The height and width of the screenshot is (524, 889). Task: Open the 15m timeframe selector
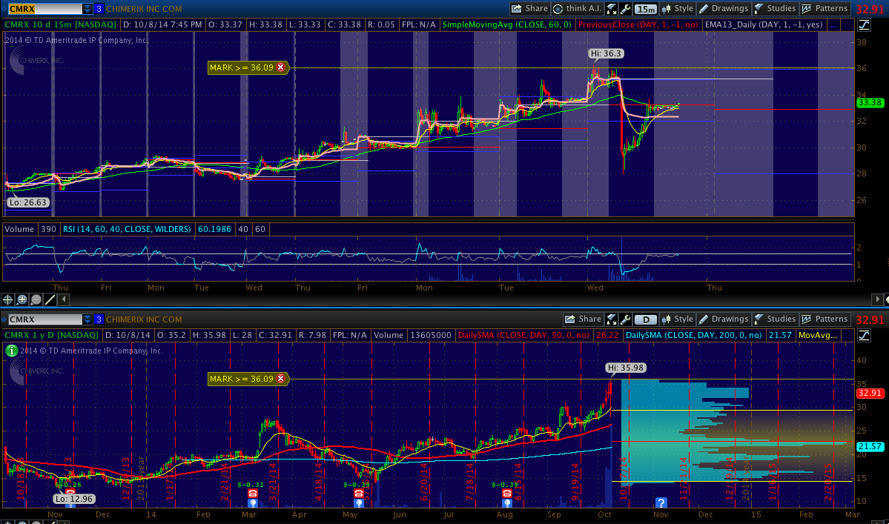click(x=646, y=9)
